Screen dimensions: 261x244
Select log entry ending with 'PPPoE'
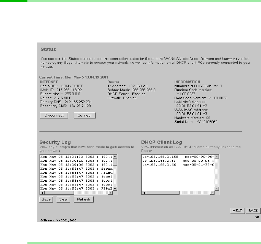(x=76, y=188)
